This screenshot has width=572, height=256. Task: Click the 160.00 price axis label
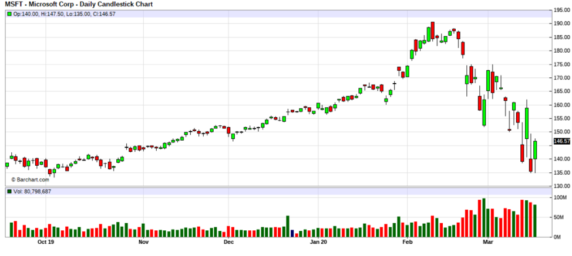[562, 105]
